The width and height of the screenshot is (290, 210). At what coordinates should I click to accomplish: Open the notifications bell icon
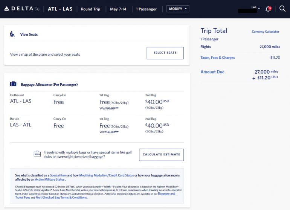(268, 9)
